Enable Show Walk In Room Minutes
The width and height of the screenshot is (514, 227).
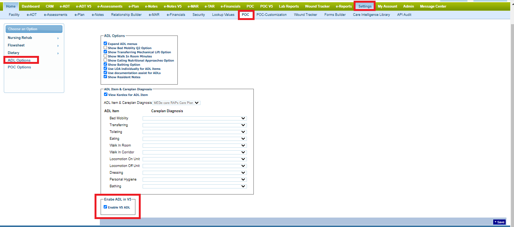[x=106, y=56]
